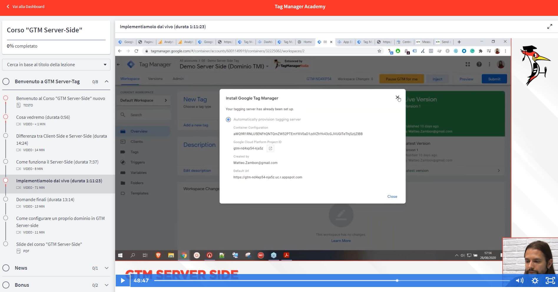Switch to the Admin tab in Tag Manager
Image resolution: width=558 pixels, height=292 pixels.
pyautogui.click(x=178, y=79)
